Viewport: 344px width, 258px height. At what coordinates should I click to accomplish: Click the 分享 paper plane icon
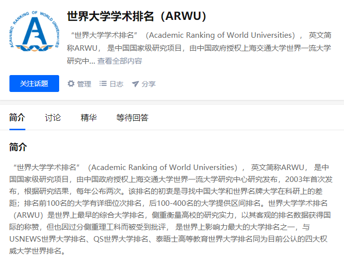pyautogui.click(x=135, y=84)
